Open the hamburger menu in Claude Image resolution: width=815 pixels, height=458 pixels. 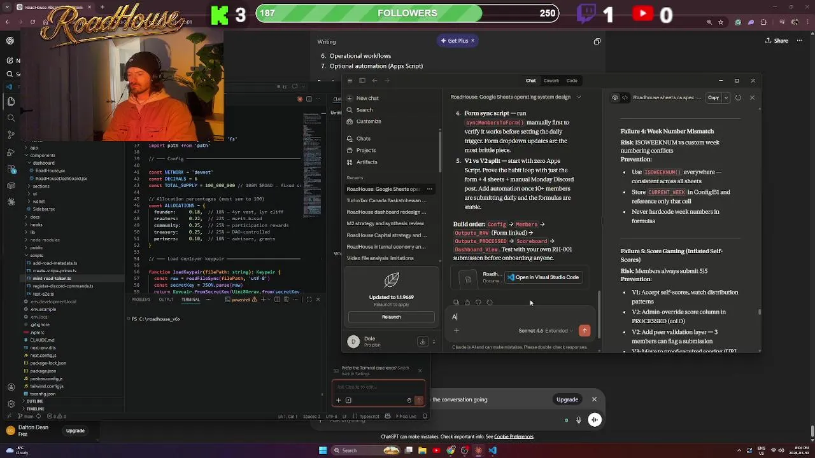coord(350,81)
